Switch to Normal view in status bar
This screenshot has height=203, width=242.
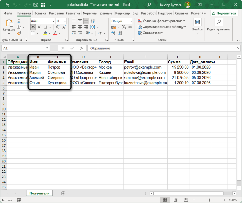coord(165,200)
